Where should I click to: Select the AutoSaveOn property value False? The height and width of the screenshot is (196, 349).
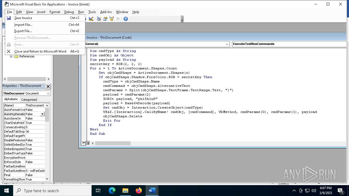click(35, 118)
